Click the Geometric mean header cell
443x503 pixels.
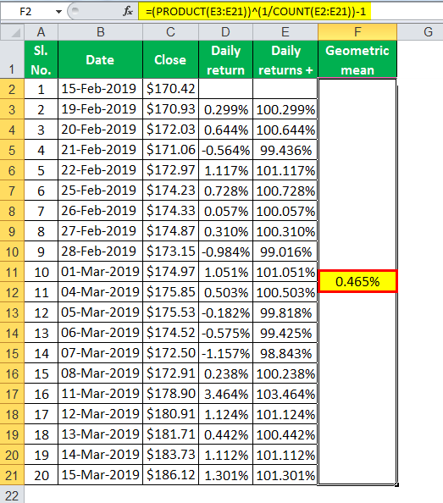357,59
